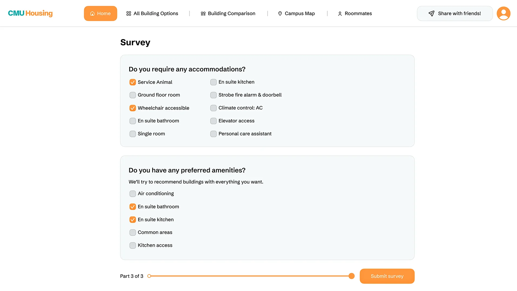Viewport: 517px width, 291px height.
Task: Click the CMU Housing logo
Action: (30, 13)
